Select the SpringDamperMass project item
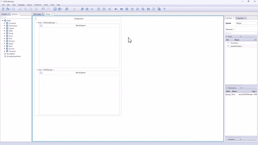 click(13, 56)
